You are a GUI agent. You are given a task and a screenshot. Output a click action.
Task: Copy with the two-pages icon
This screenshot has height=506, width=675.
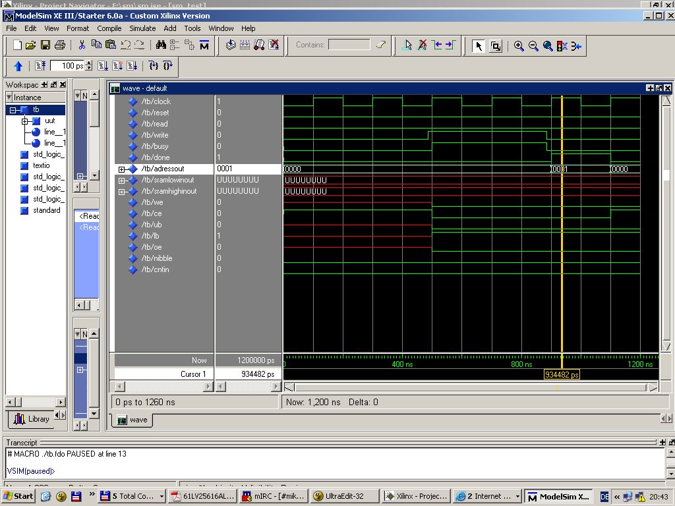click(96, 45)
